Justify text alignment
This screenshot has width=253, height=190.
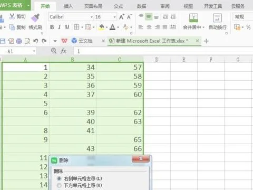[x=165, y=27]
